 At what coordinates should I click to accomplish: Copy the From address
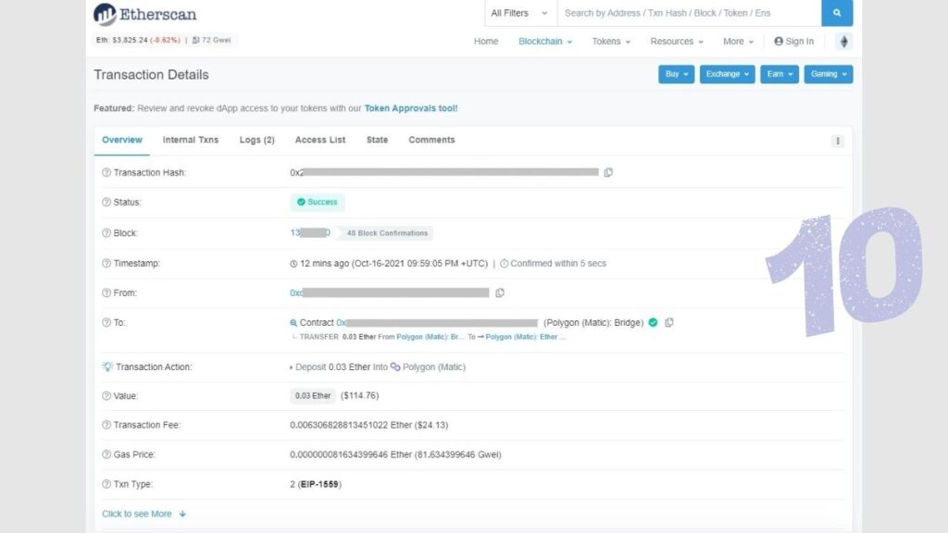pos(500,293)
